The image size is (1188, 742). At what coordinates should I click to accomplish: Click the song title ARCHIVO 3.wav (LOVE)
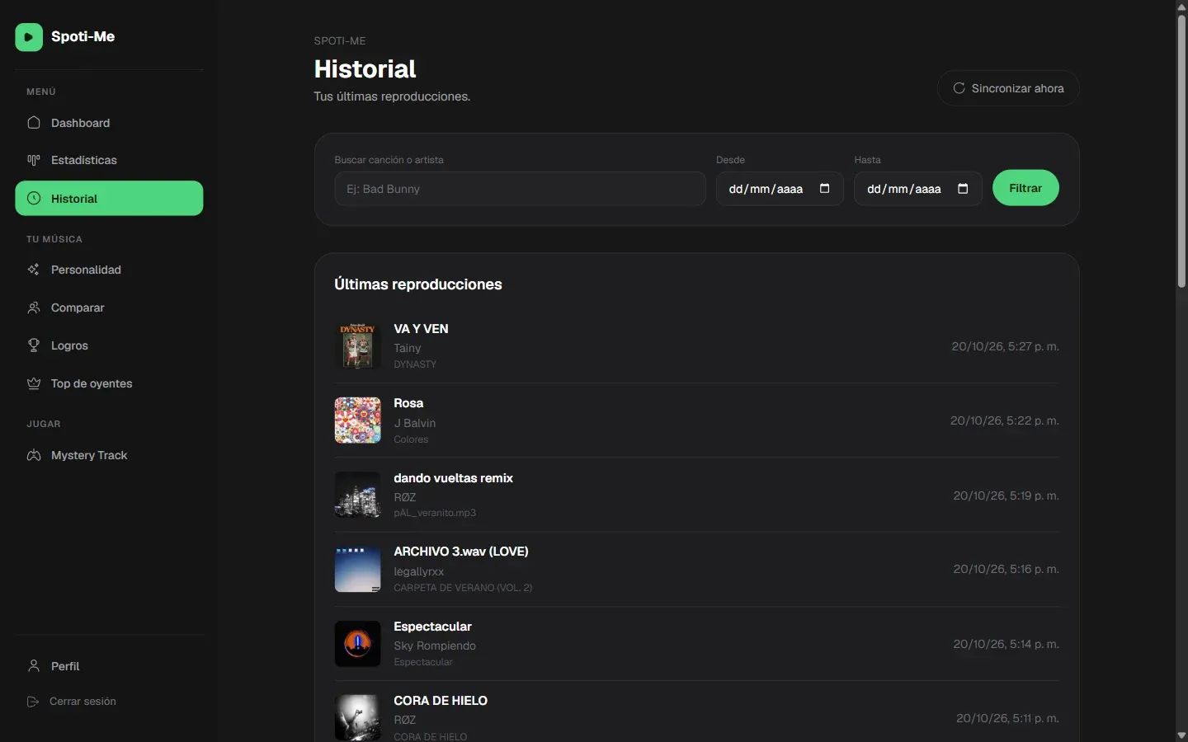[461, 552]
